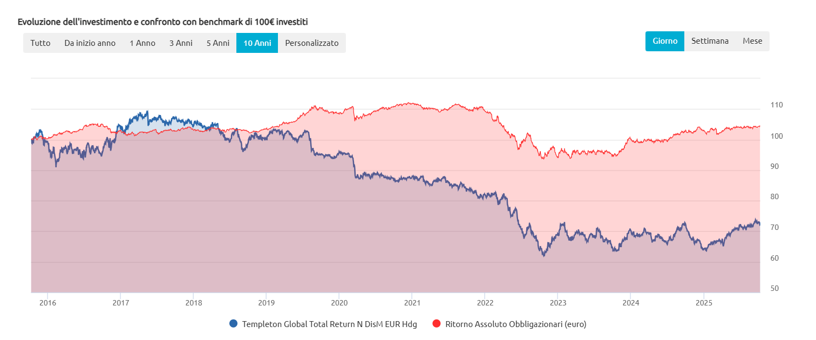Choose the 3 Anni time range

pyautogui.click(x=181, y=43)
